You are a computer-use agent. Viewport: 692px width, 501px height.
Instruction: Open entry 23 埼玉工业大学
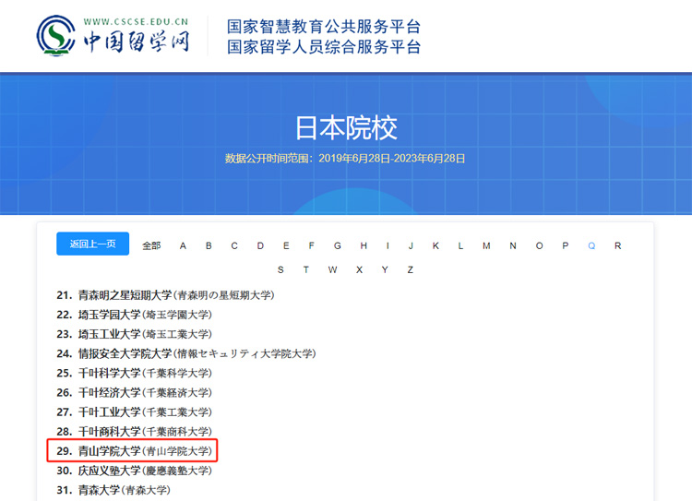[x=134, y=334]
